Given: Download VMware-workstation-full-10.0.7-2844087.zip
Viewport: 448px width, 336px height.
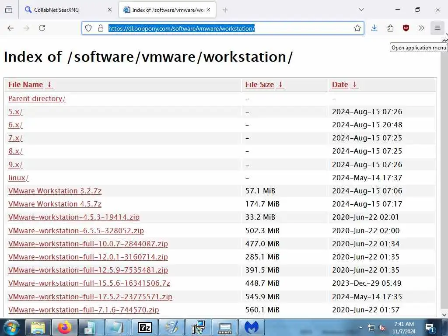Looking at the screenshot, I should coord(88,244).
